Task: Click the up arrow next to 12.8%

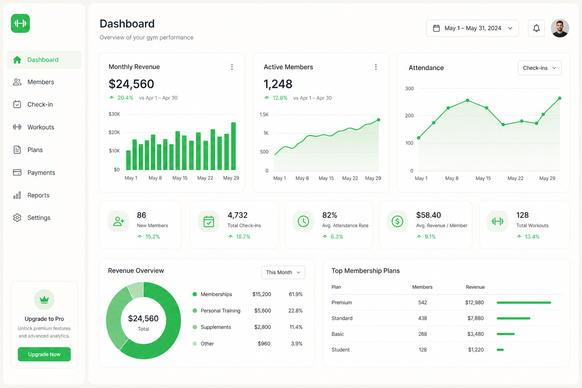Action: click(267, 98)
